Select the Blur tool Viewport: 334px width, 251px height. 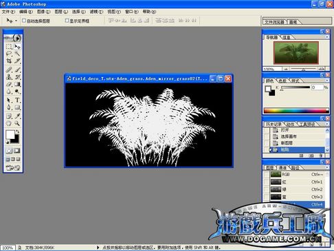click(x=9, y=91)
